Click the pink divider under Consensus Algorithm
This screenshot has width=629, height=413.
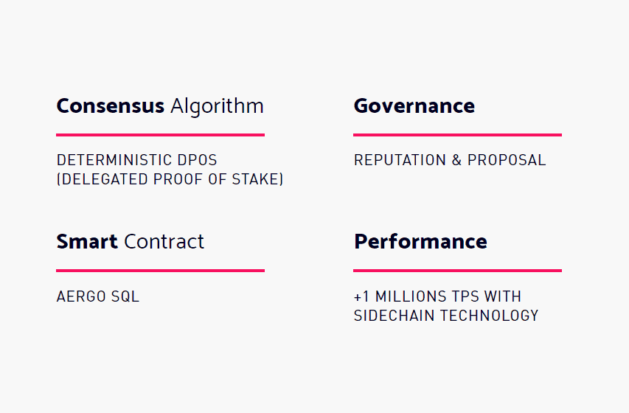pos(161,135)
